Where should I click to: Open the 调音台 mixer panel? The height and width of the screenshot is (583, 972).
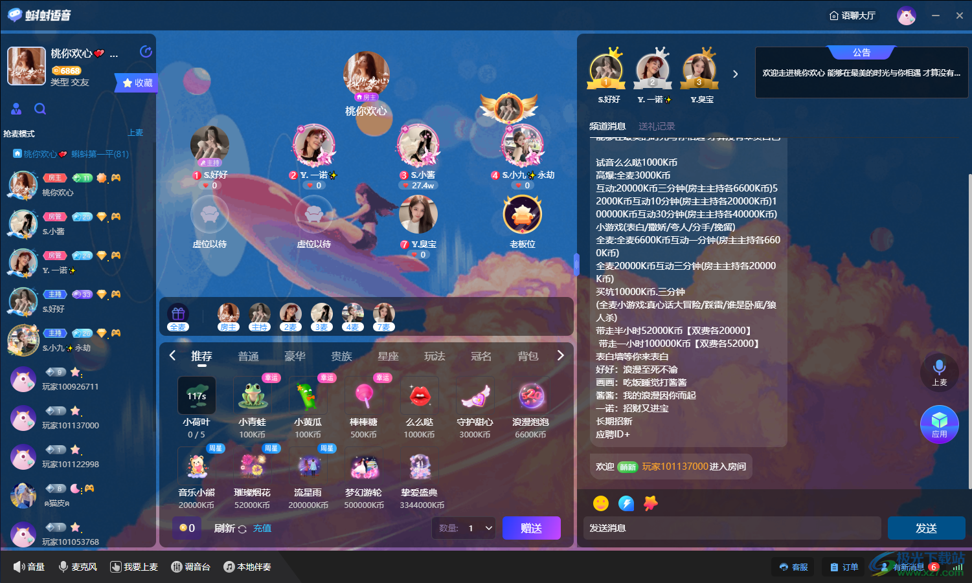pyautogui.click(x=191, y=567)
